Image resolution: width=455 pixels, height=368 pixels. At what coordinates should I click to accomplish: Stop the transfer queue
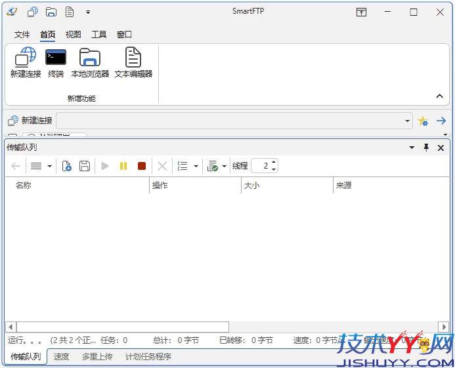(x=142, y=166)
